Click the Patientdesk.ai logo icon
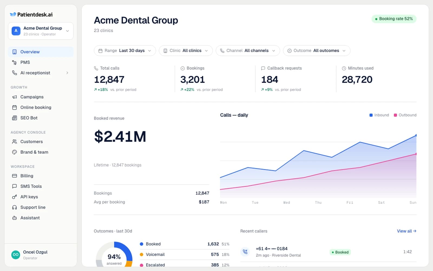 [x=13, y=14]
